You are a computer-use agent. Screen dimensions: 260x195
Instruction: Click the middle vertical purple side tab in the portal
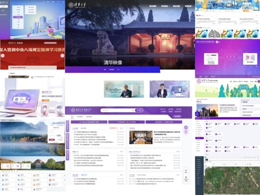pos(68,141)
